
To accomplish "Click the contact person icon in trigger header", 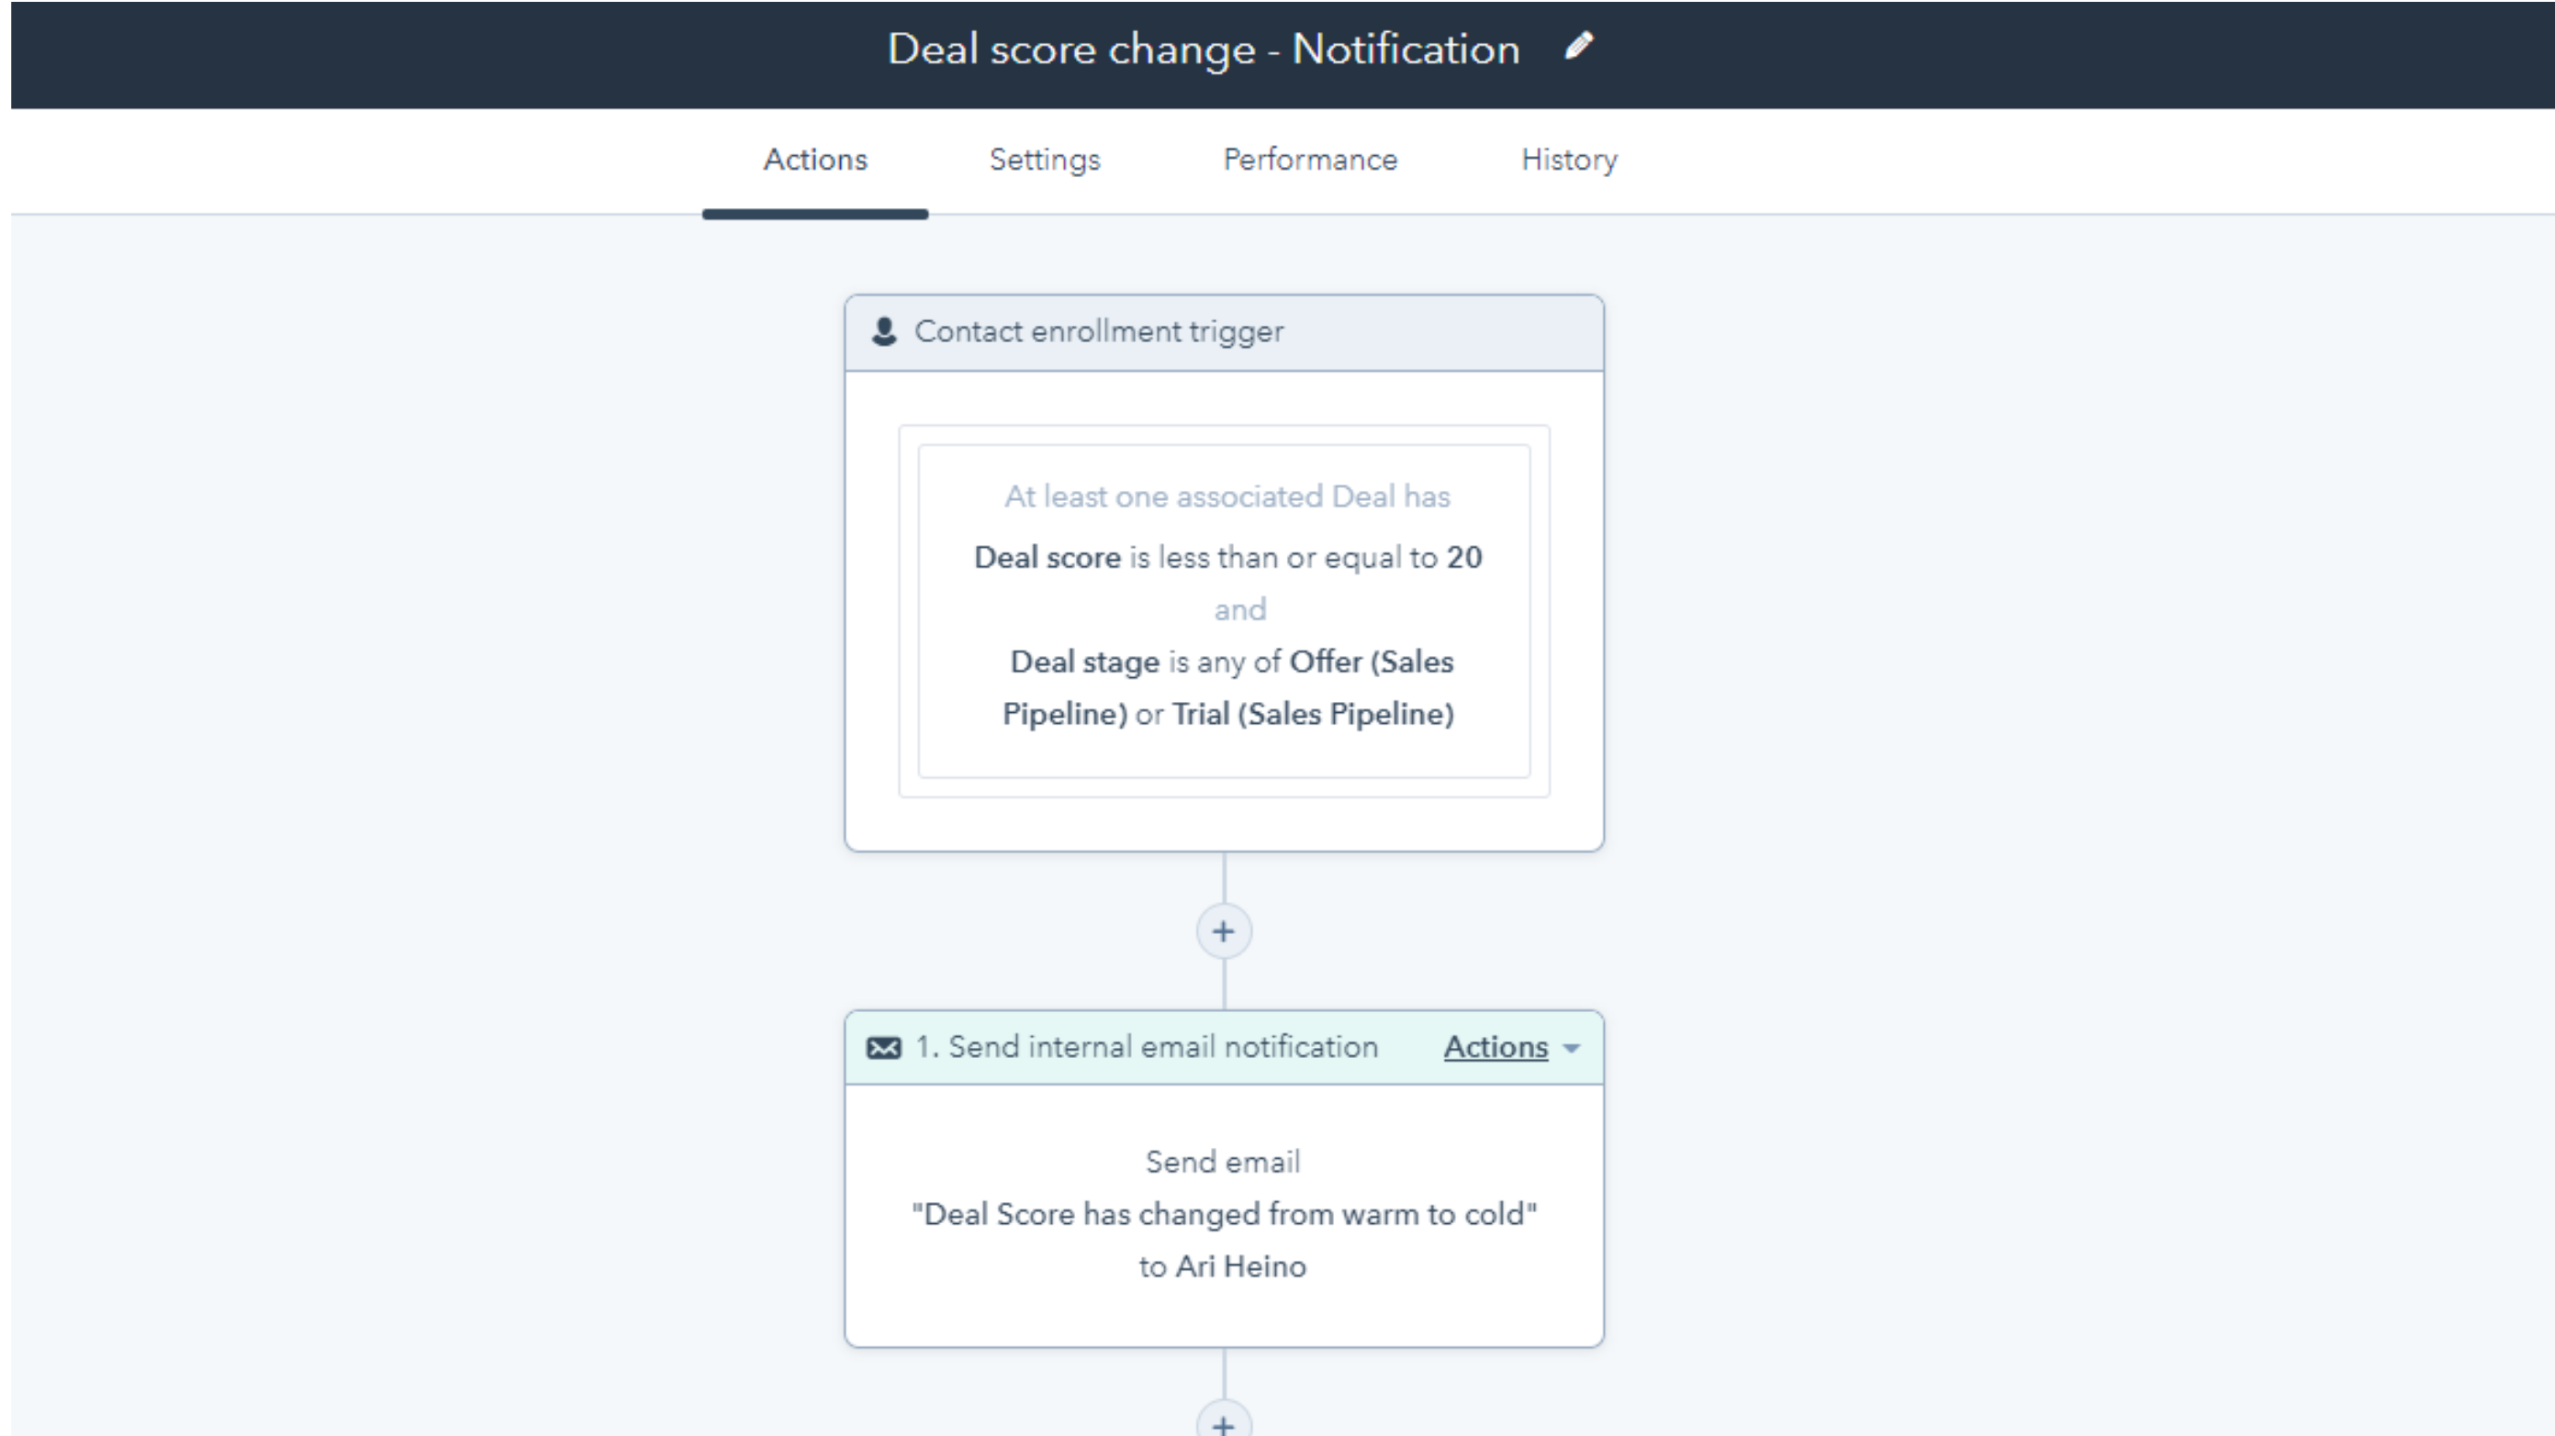I will [884, 332].
